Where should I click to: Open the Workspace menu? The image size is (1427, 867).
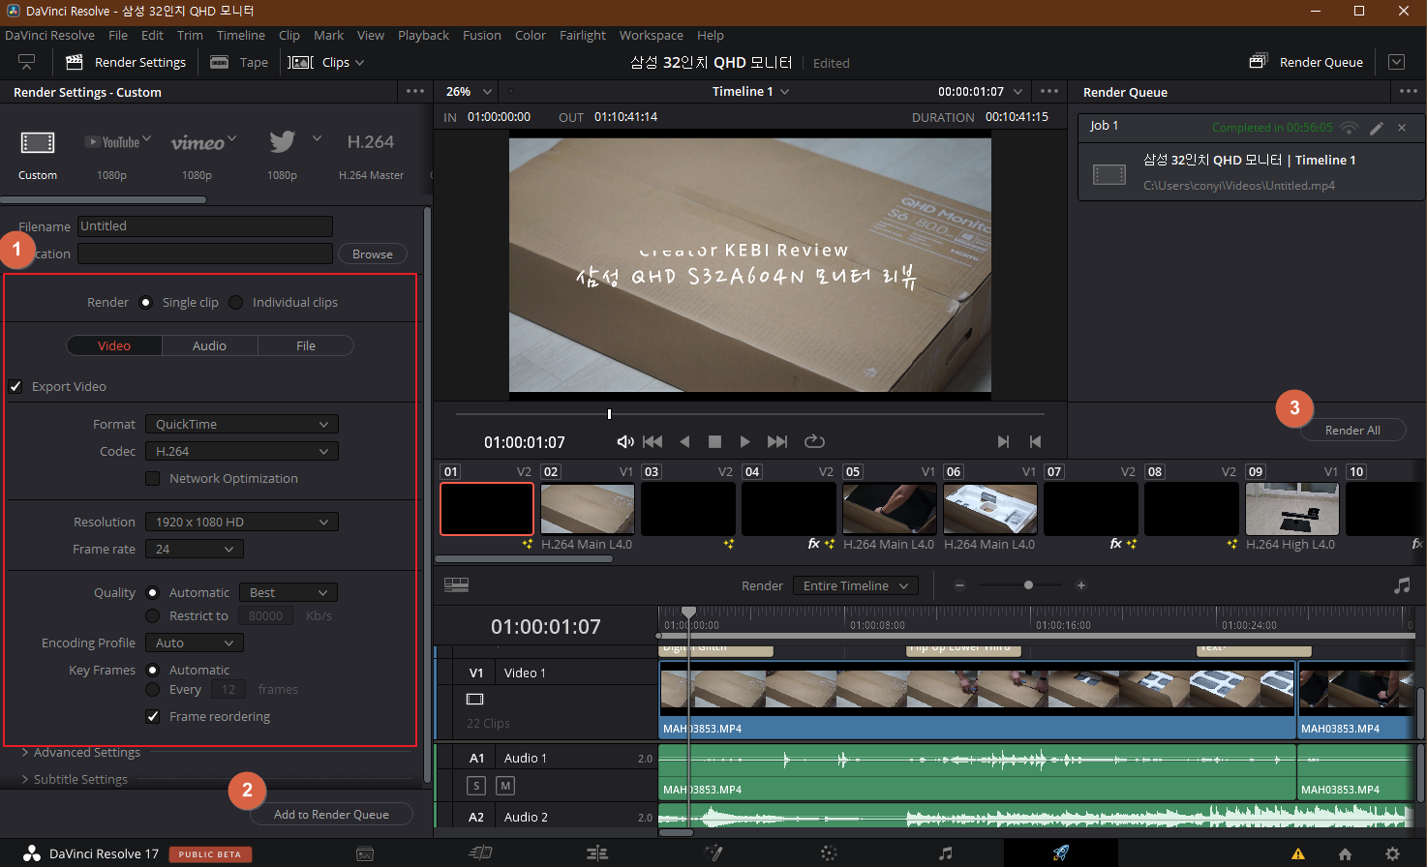(651, 35)
